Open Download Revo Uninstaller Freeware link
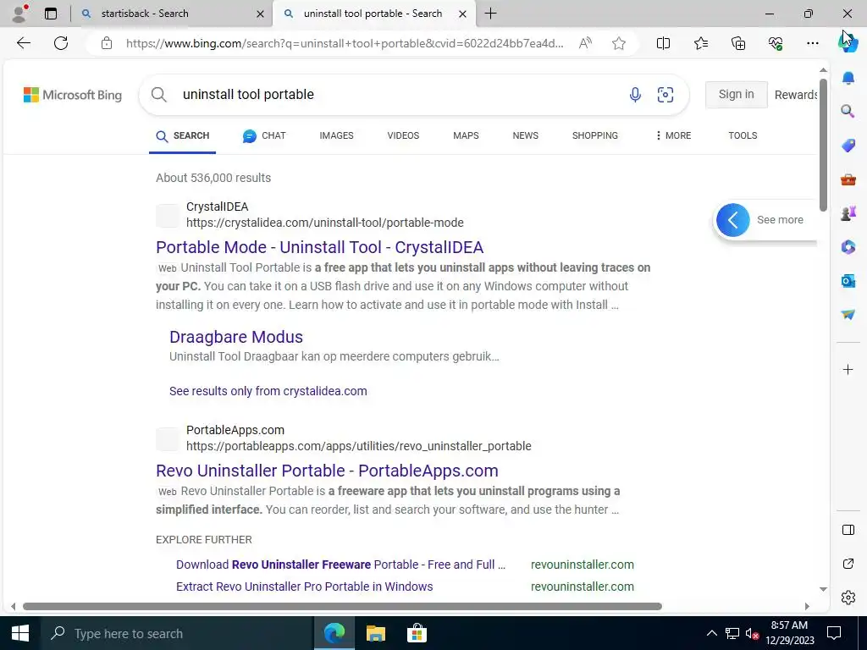Viewport: 867px width, 650px height. click(340, 565)
